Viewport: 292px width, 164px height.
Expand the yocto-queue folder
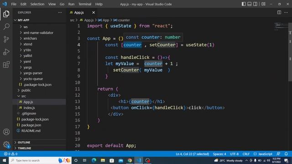40,79
